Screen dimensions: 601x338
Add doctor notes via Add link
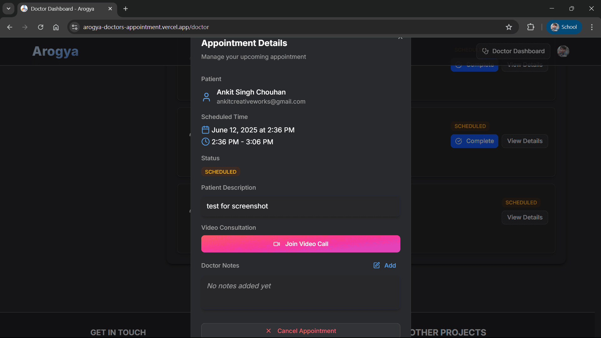coord(385,265)
